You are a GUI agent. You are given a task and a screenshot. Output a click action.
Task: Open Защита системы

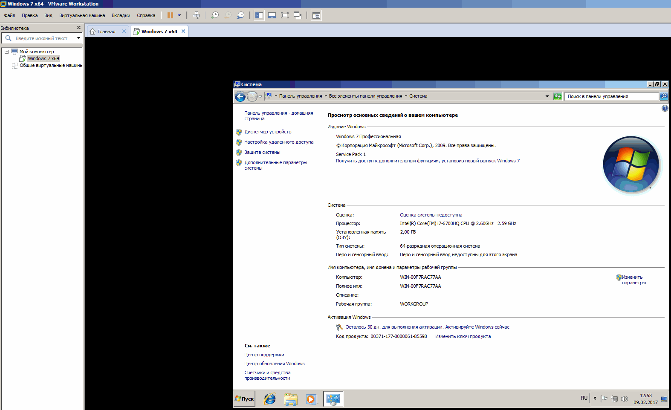click(262, 152)
